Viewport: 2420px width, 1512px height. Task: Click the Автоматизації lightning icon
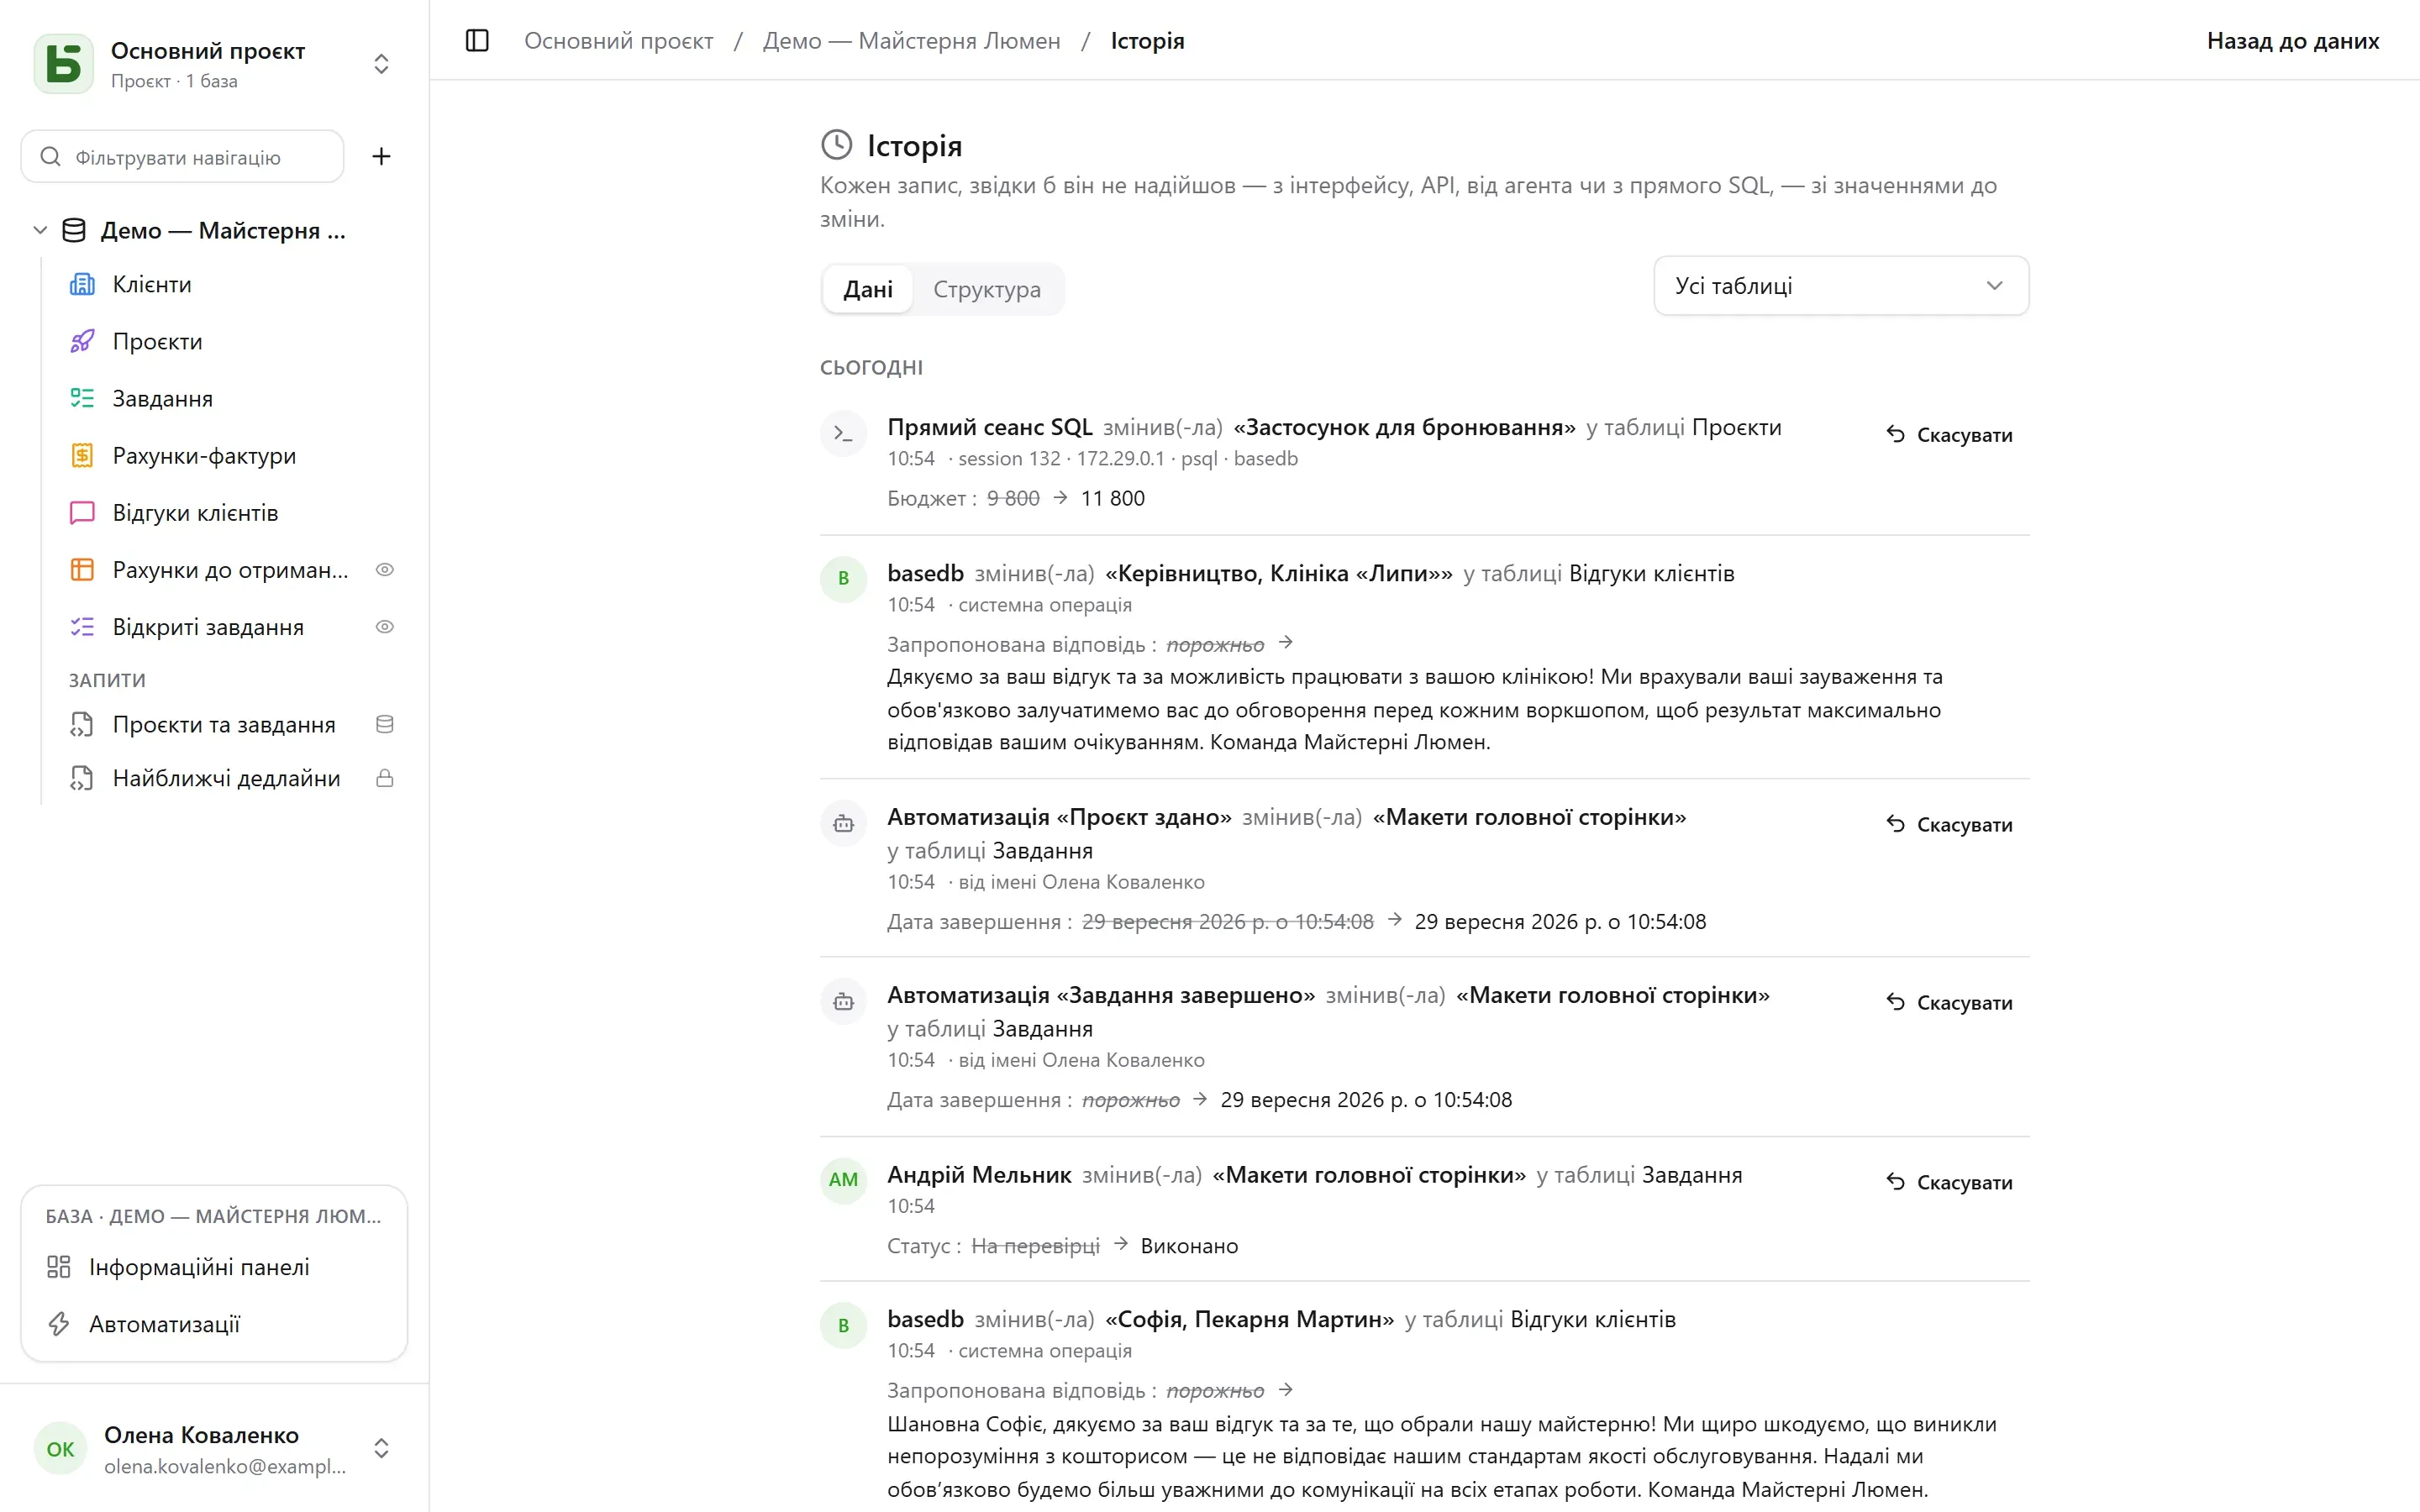click(59, 1324)
